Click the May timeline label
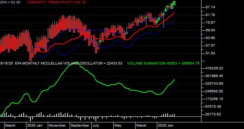244x129 pixels. pyautogui.click(x=118, y=126)
